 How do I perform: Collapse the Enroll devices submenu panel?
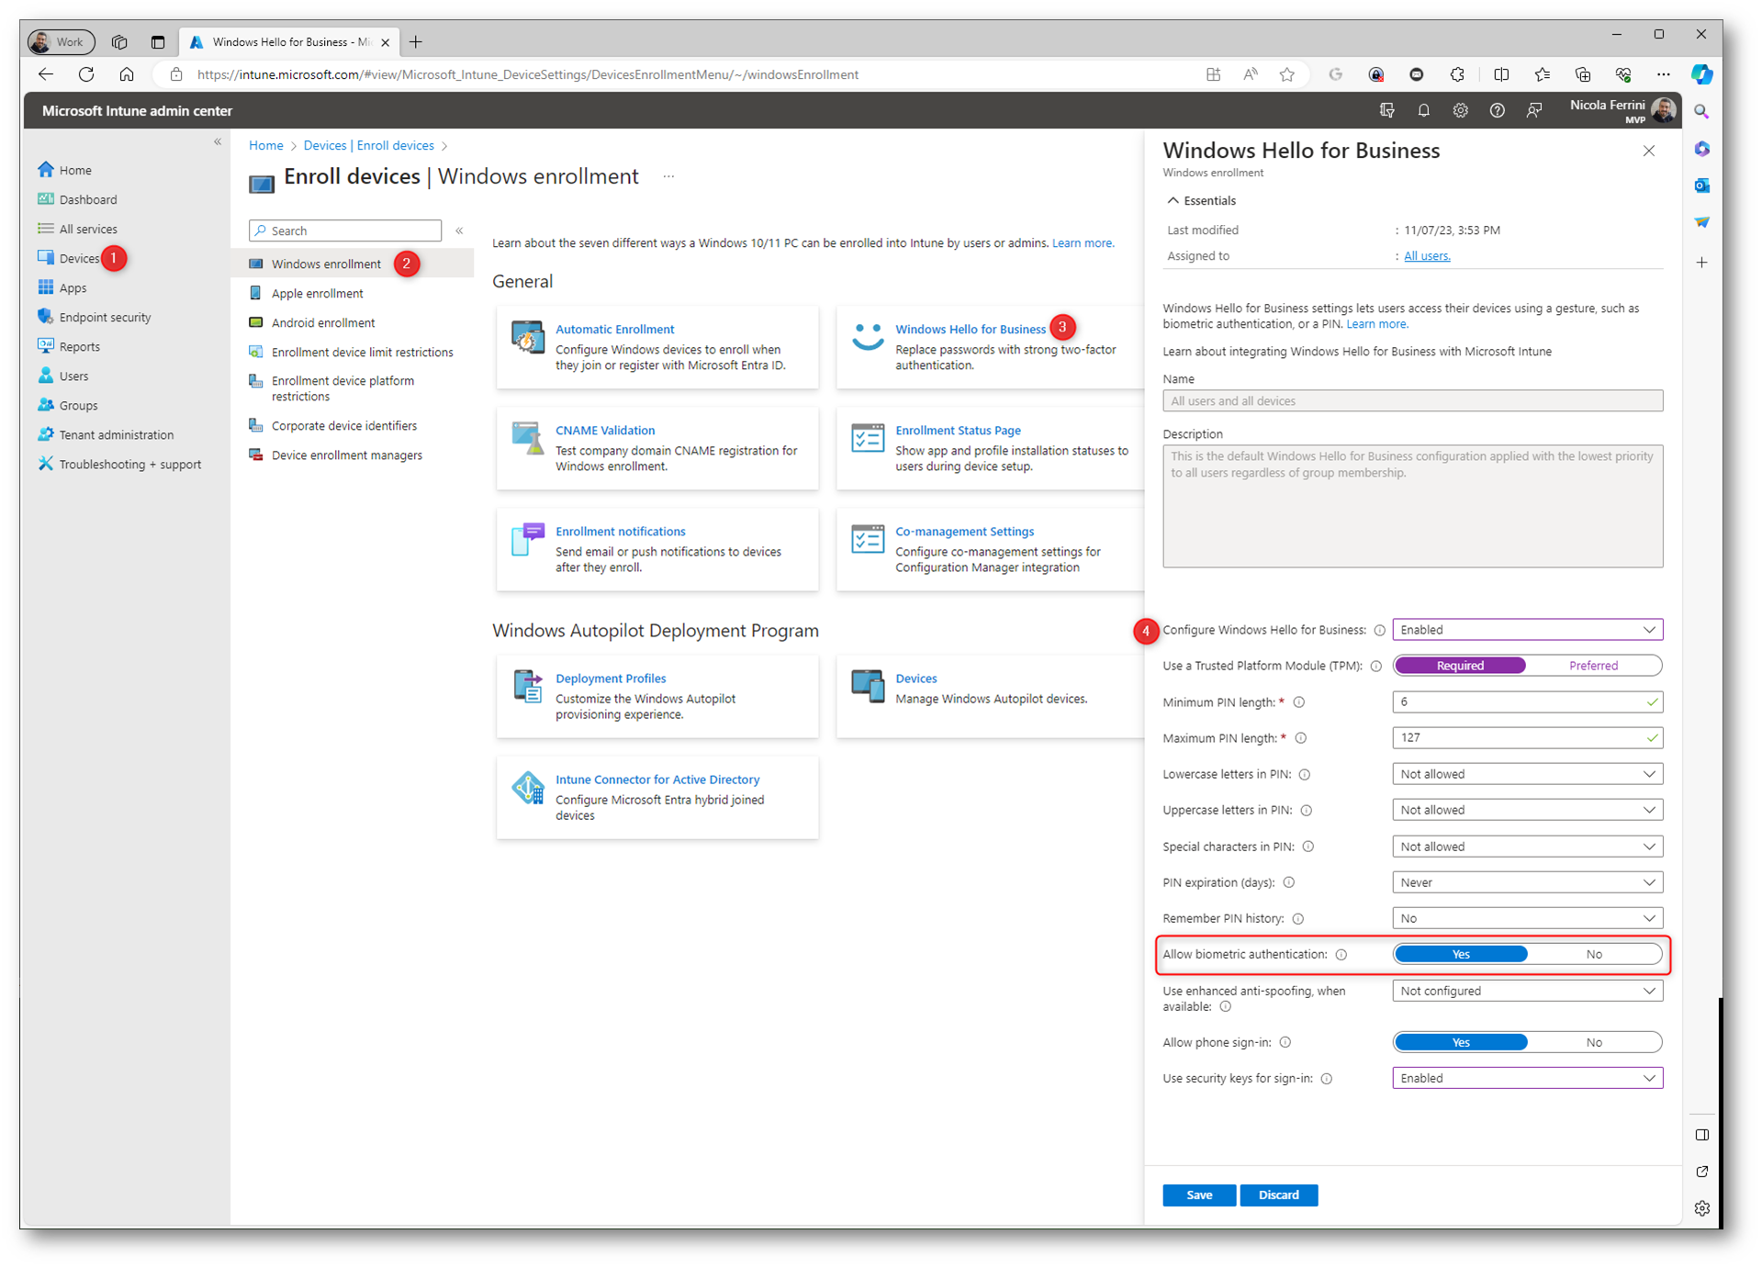click(459, 230)
